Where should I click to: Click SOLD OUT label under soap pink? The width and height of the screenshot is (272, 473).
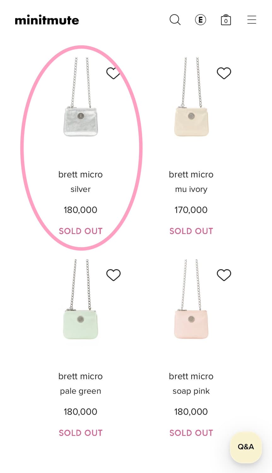191,433
